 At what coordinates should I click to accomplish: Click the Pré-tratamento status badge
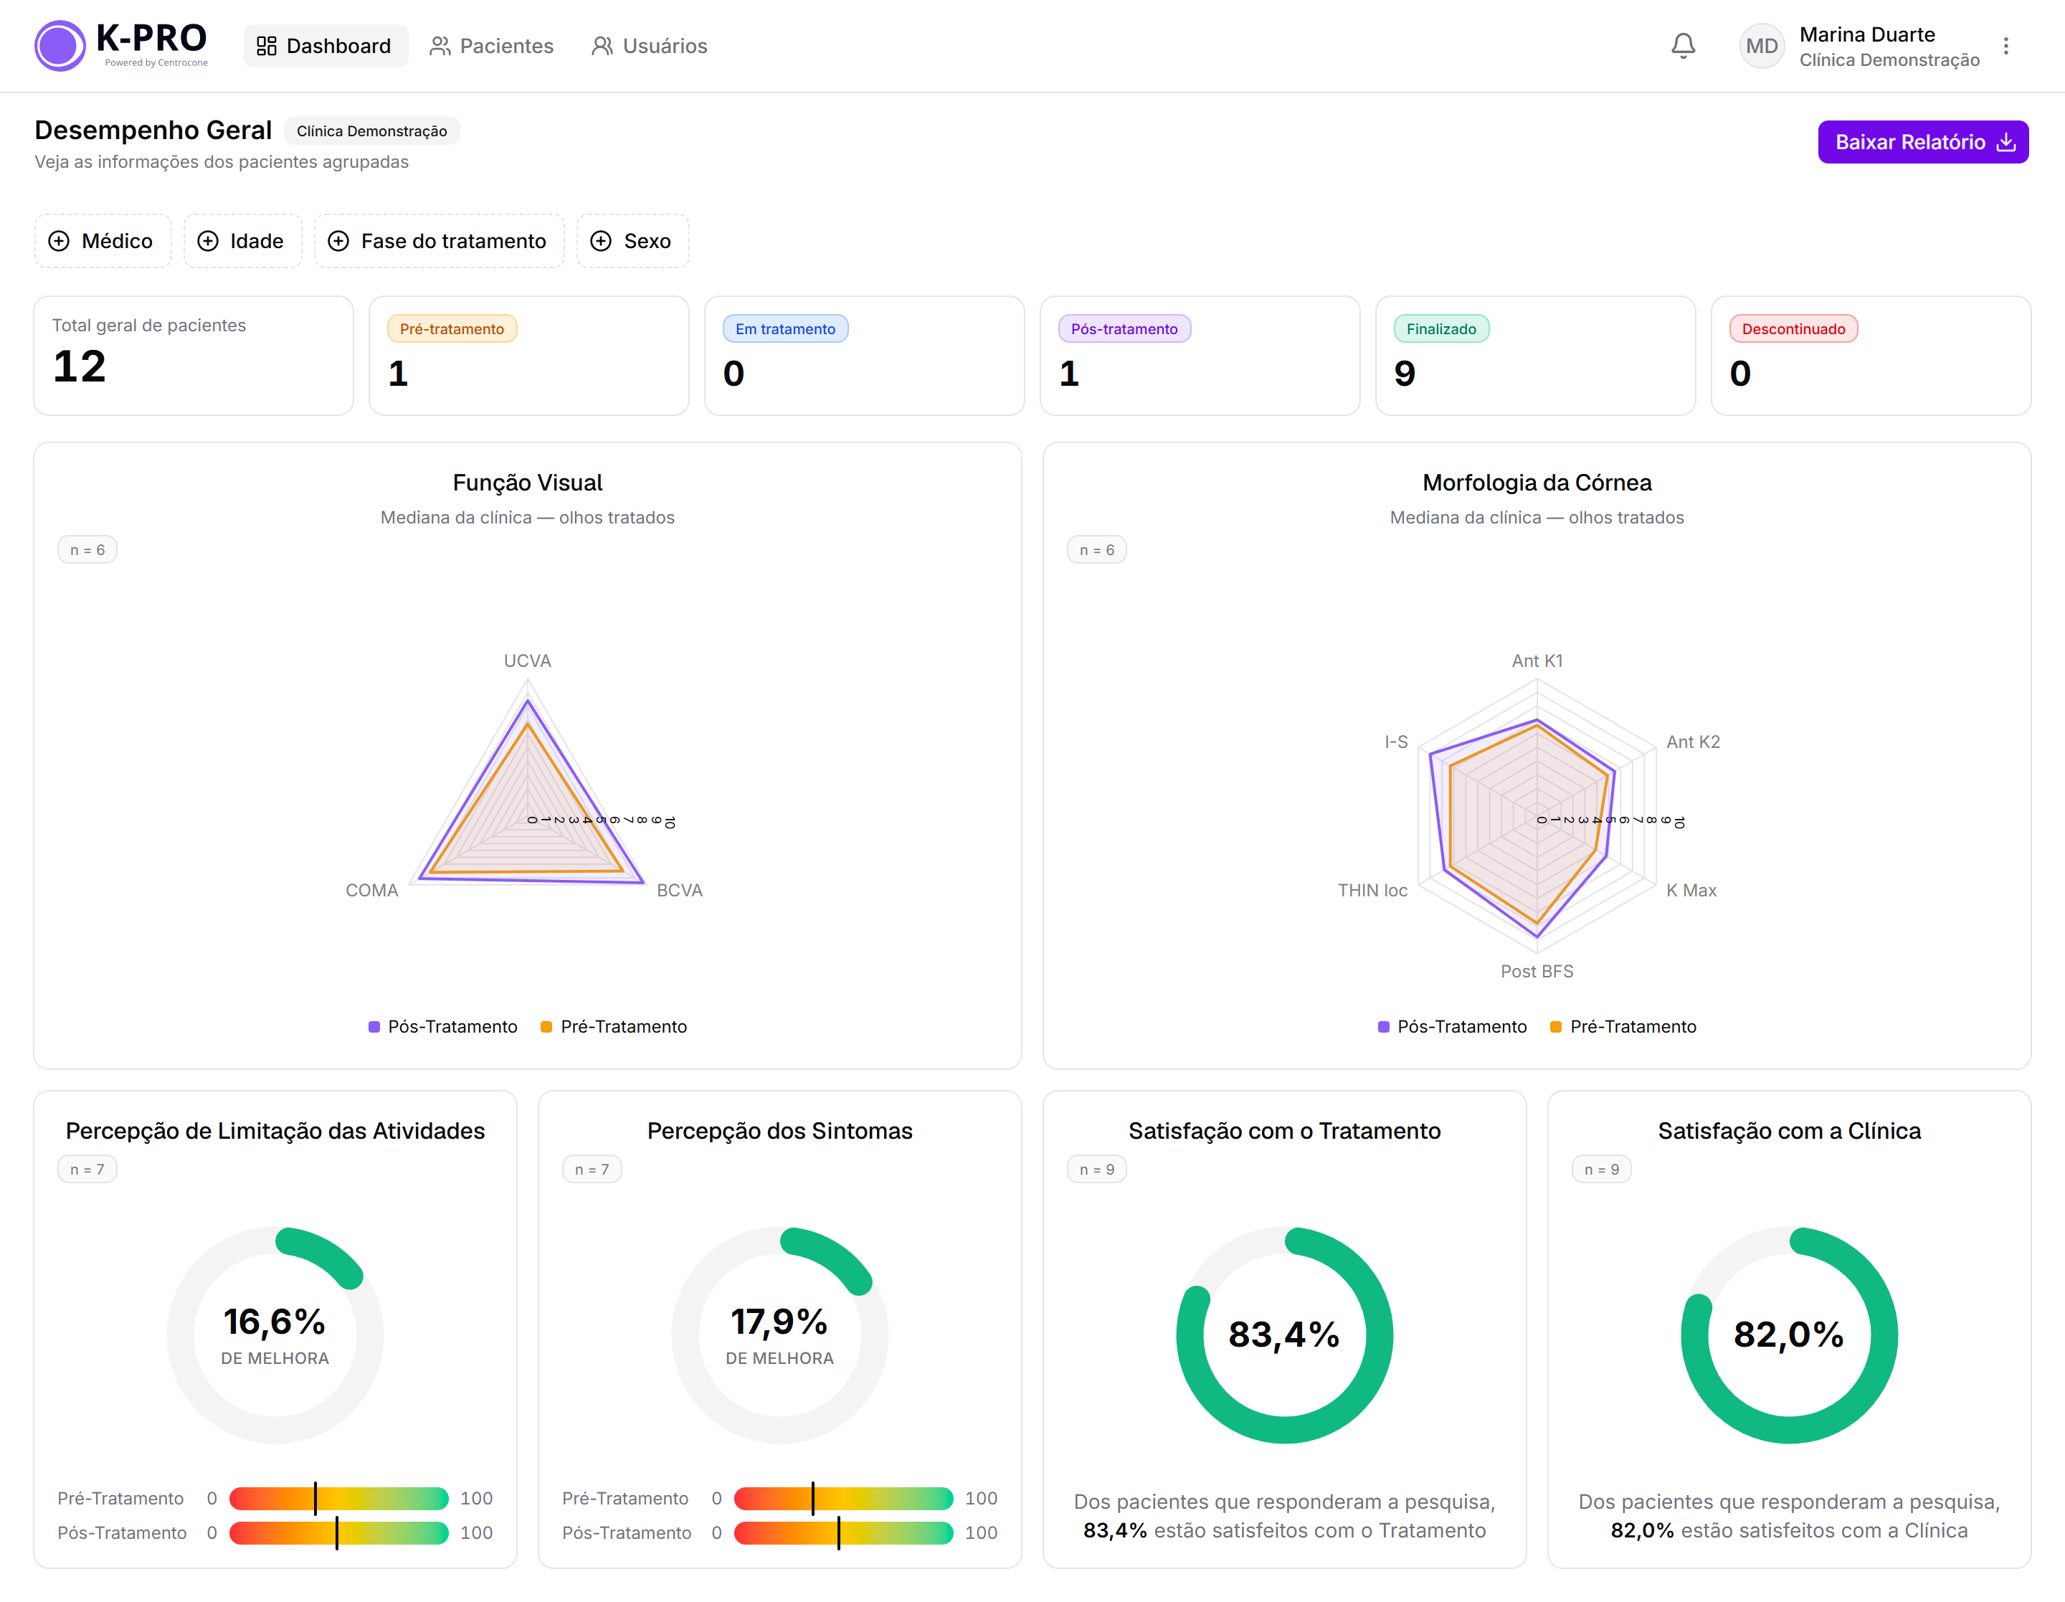452,328
